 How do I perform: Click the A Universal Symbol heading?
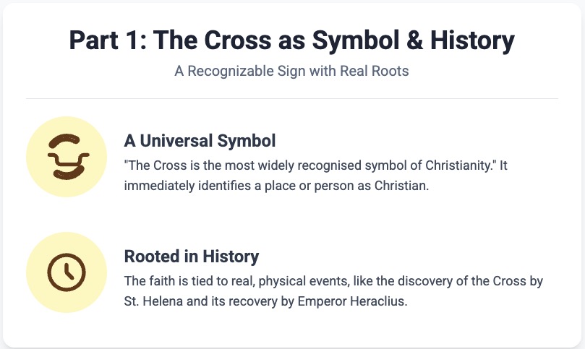pos(200,139)
